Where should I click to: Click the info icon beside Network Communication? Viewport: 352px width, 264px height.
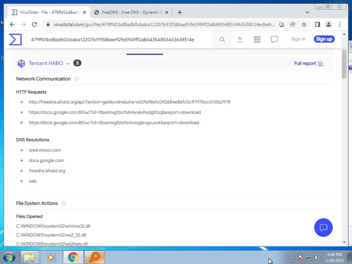click(x=77, y=79)
